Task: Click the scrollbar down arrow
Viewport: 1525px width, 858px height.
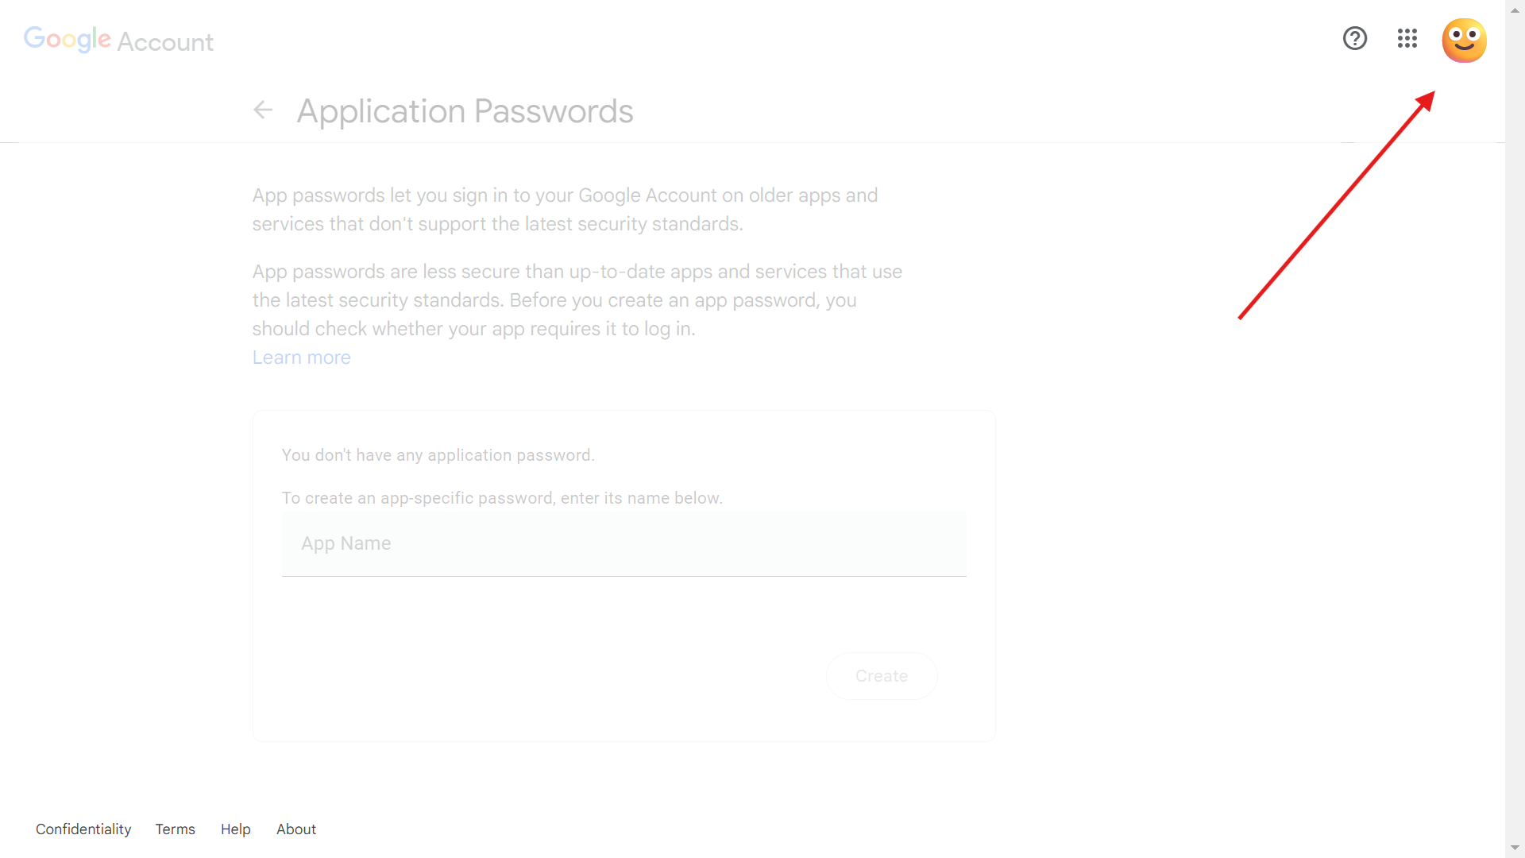Action: coord(1515,848)
